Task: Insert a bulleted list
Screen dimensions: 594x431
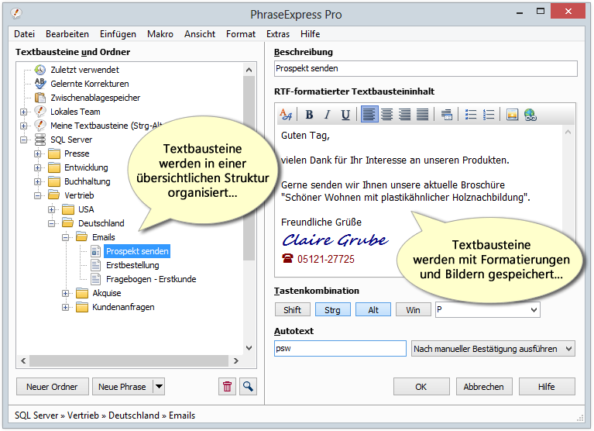Action: [471, 115]
